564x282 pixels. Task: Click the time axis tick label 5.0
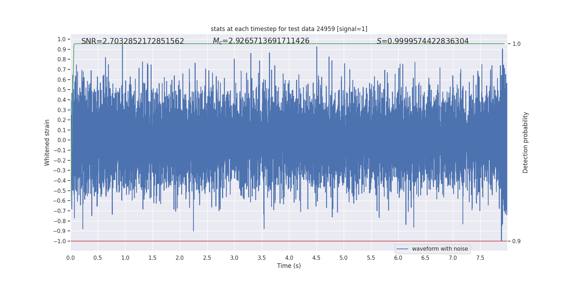click(x=344, y=258)
